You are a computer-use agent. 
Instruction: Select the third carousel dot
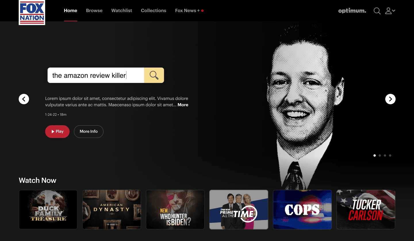tap(385, 155)
